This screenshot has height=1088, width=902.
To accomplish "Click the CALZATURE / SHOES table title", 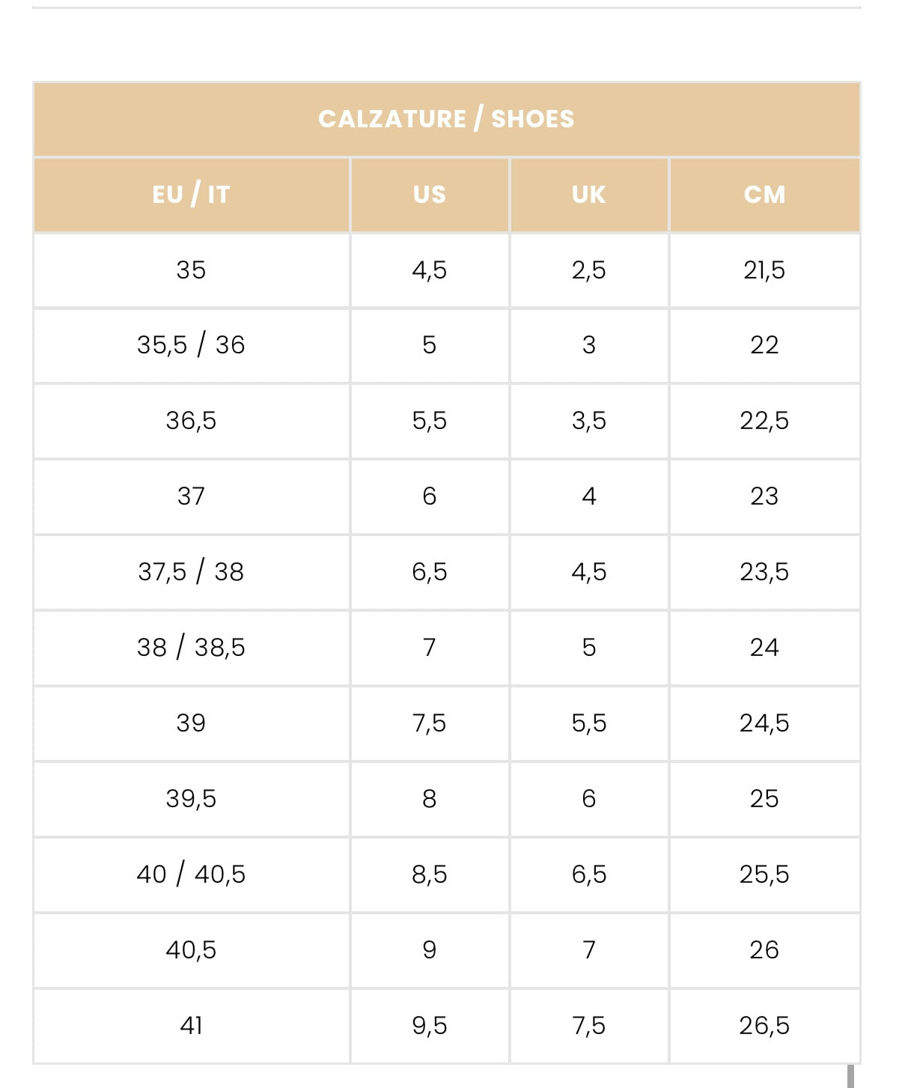I will click(x=446, y=119).
